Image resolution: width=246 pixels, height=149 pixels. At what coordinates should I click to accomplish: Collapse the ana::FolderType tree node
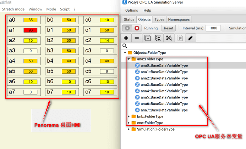coord(129,59)
